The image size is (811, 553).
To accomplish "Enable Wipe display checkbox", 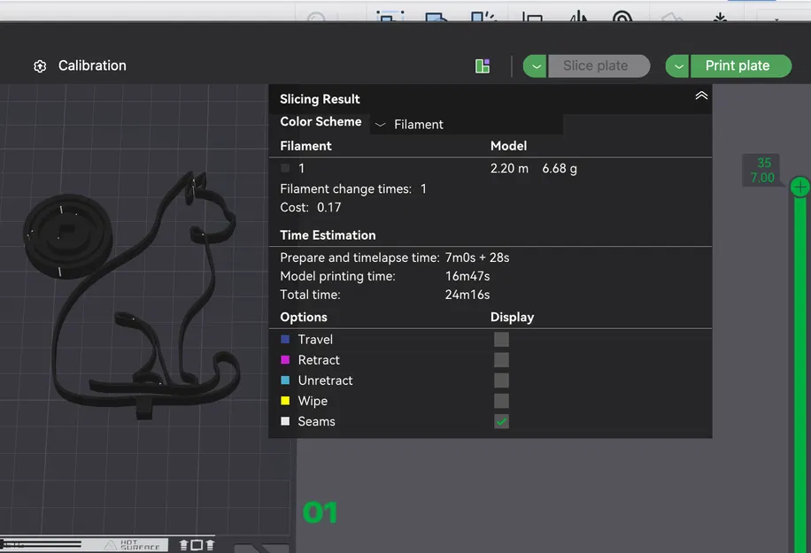I will tap(501, 401).
